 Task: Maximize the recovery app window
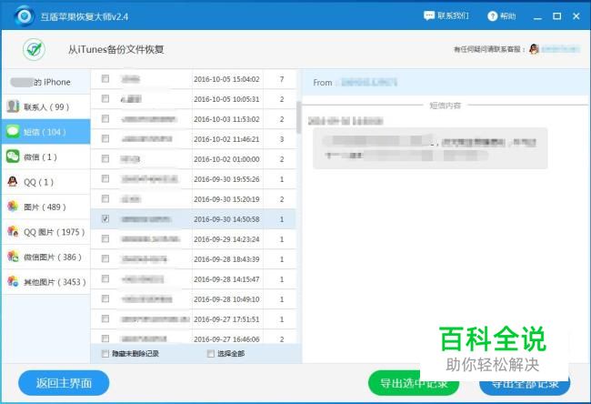coord(556,16)
